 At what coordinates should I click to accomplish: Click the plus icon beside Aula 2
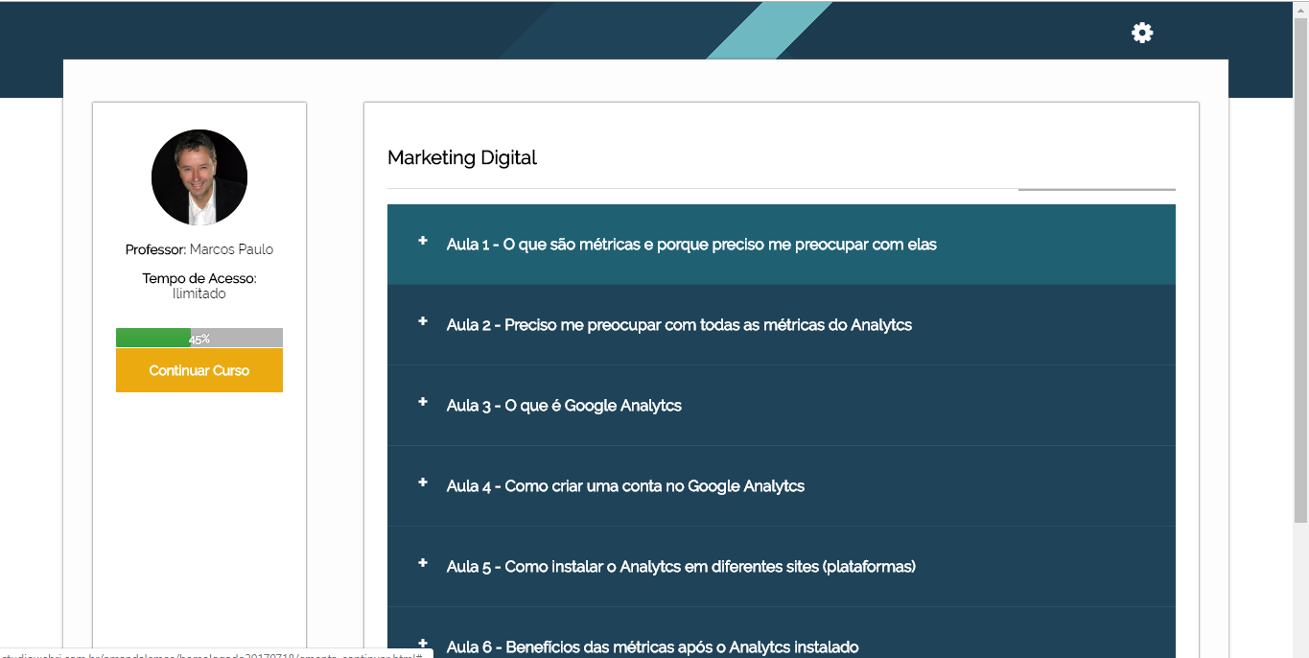423,321
